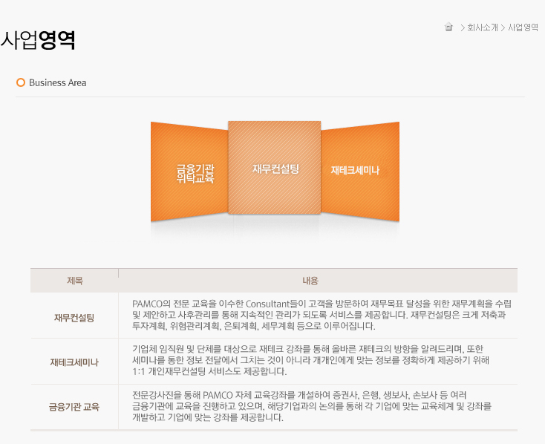
Task: Click the 금융기관 교육 row title cell
Action: pos(74,406)
